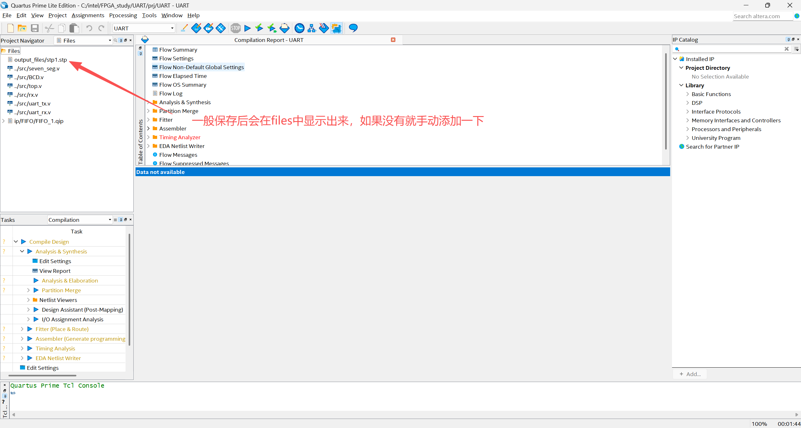Click the STOP processing icon
The image size is (801, 428).
pos(236,28)
